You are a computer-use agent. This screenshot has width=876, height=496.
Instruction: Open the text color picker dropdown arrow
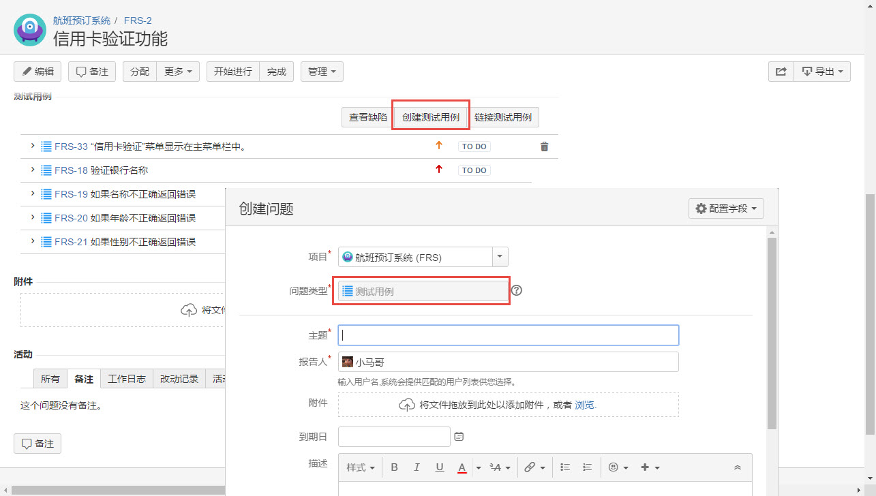(x=478, y=467)
